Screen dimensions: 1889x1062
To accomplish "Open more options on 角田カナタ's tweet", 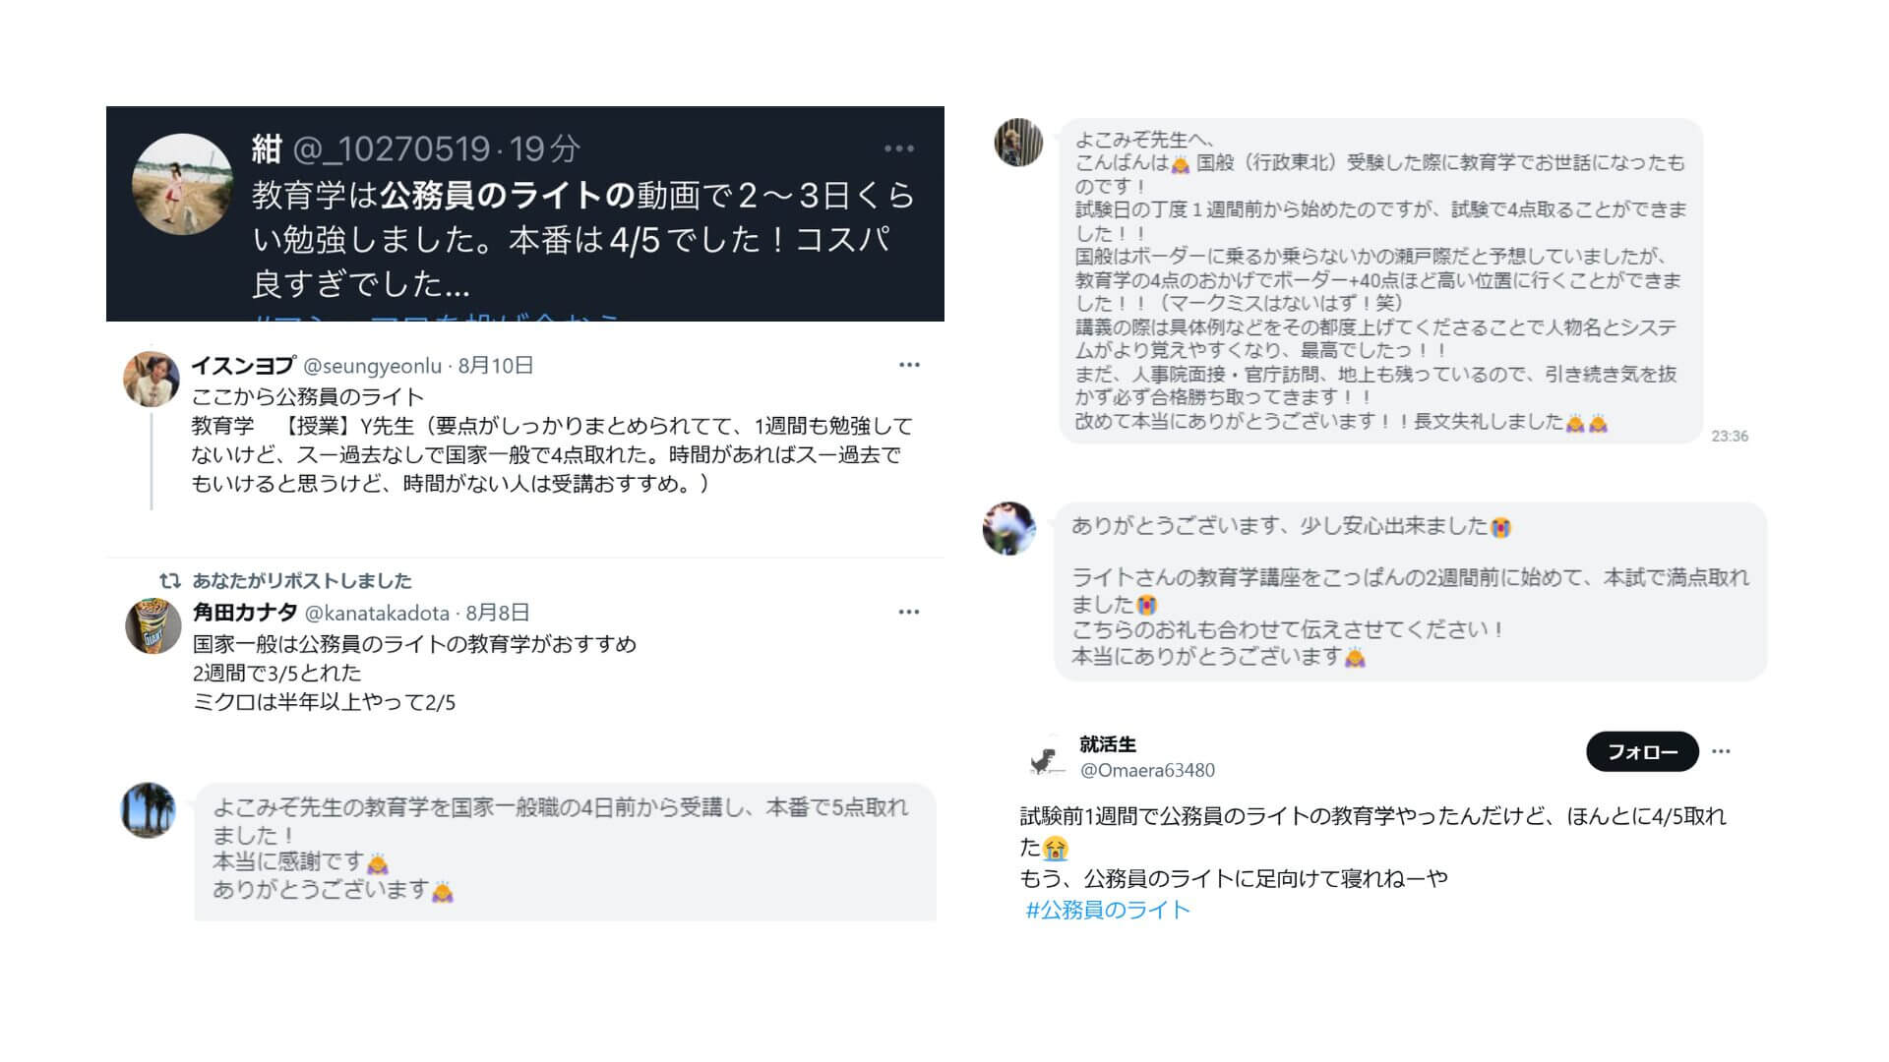I will pyautogui.click(x=908, y=613).
